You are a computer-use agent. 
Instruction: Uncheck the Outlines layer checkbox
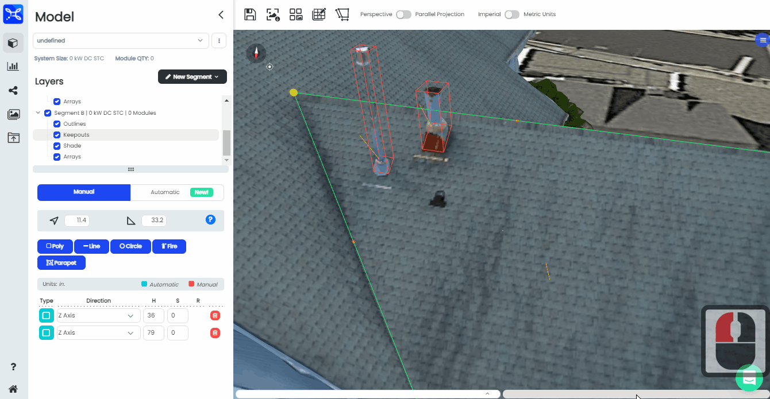[x=57, y=124]
